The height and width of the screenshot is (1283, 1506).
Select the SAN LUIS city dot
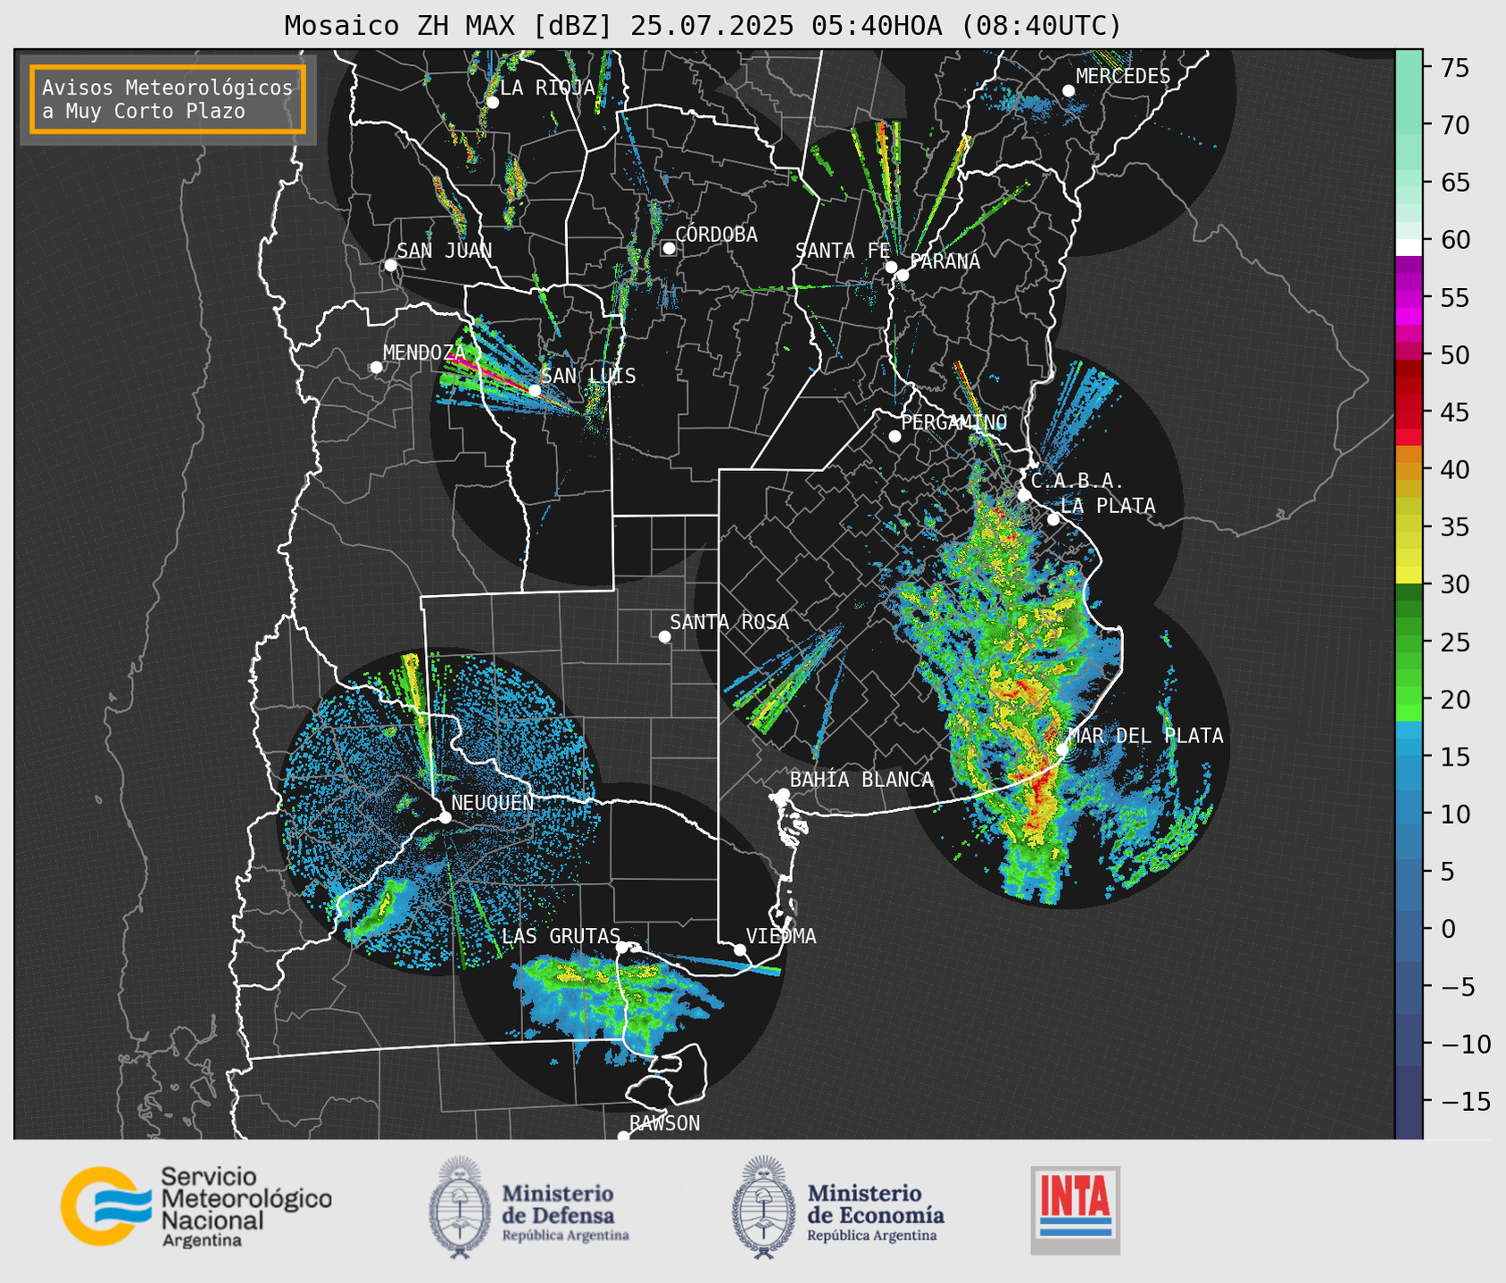click(x=534, y=391)
